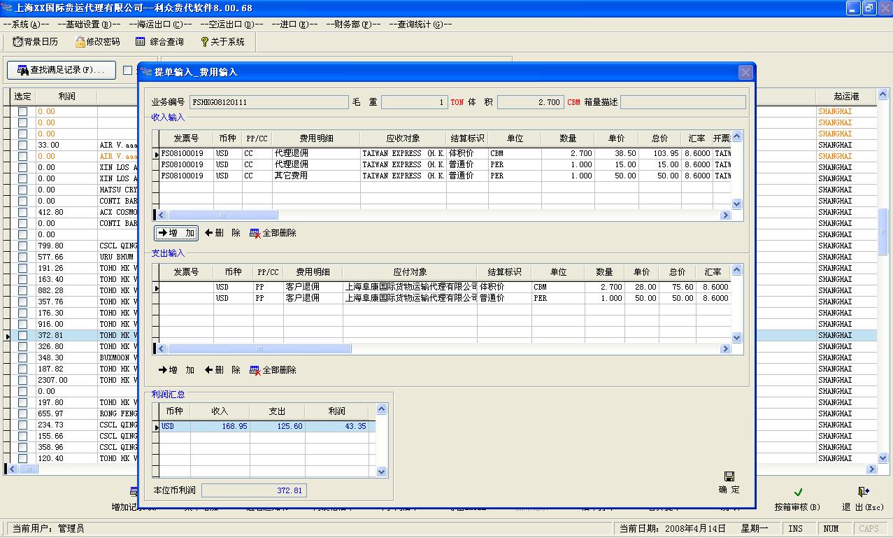Click the income table's right scroll arrow
Screen dimensions: 893x538
pyautogui.click(x=727, y=215)
